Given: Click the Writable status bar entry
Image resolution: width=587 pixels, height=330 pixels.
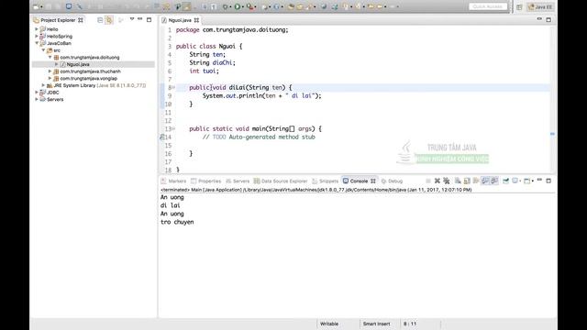Looking at the screenshot, I should click(329, 324).
